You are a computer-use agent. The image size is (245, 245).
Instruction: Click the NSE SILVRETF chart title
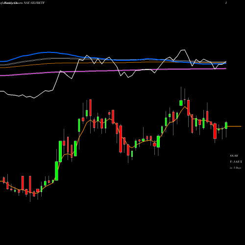pyautogui.click(x=22, y=3)
